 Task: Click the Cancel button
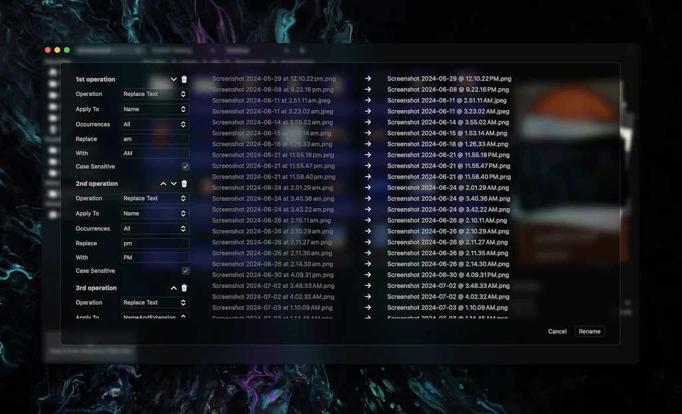557,331
